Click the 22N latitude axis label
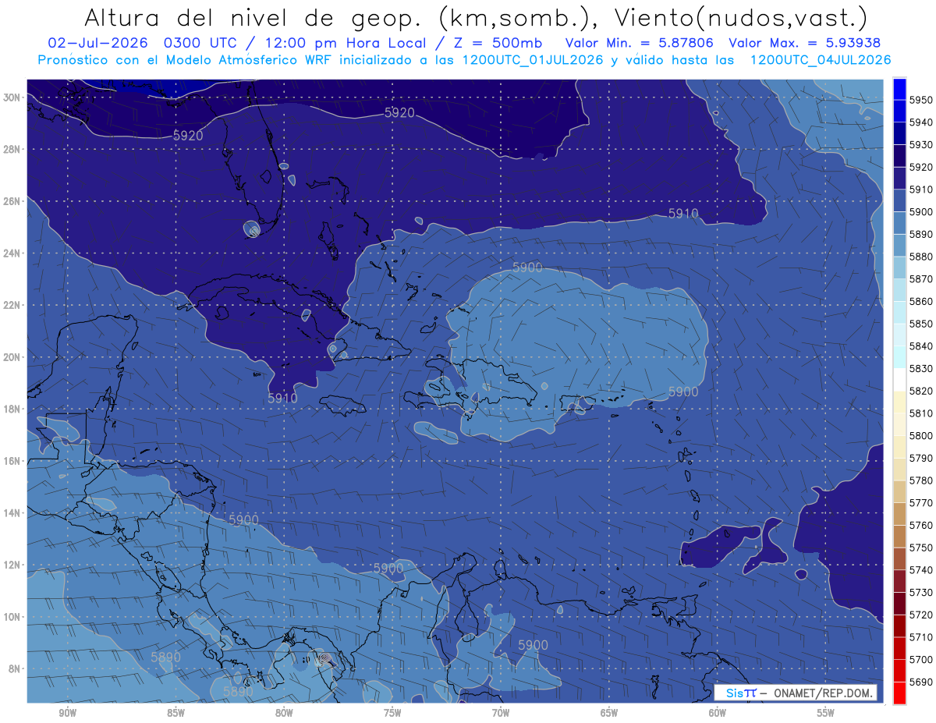Image resolution: width=936 pixels, height=723 pixels. coord(12,305)
